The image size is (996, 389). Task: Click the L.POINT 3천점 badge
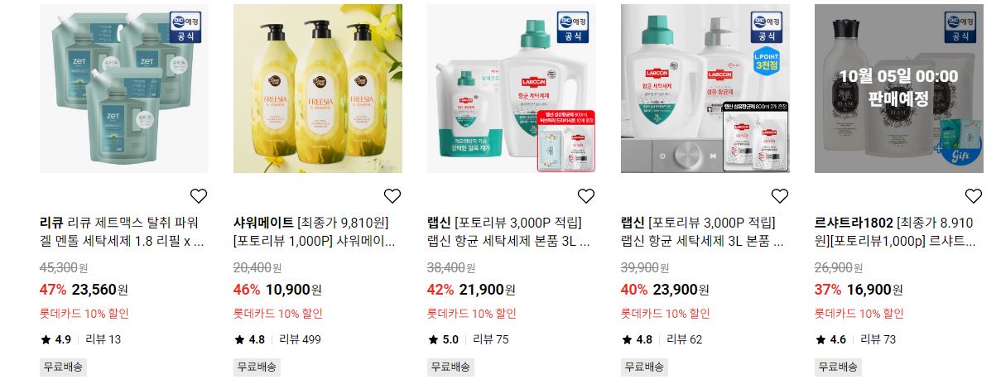767,60
